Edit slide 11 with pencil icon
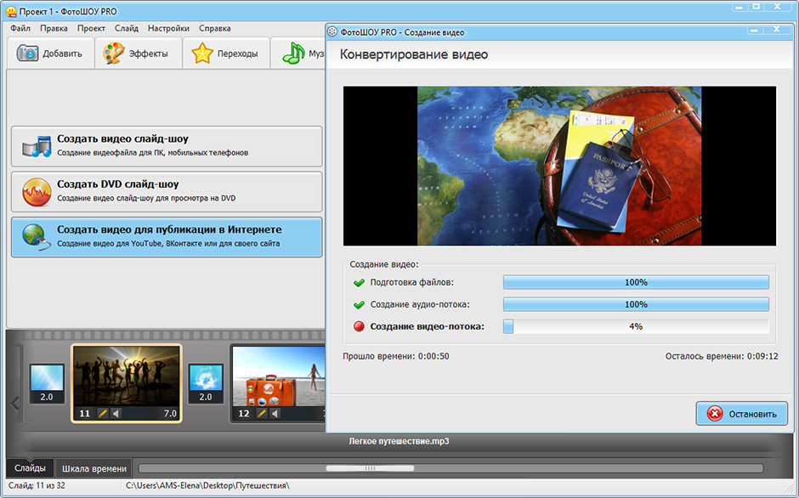The image size is (799, 498). tap(103, 413)
